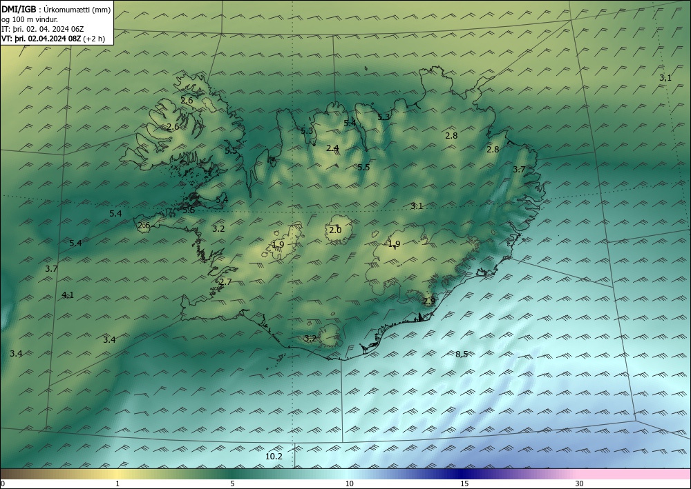
Task: Click the 2.0 value on the central glacier
Action: (x=335, y=230)
